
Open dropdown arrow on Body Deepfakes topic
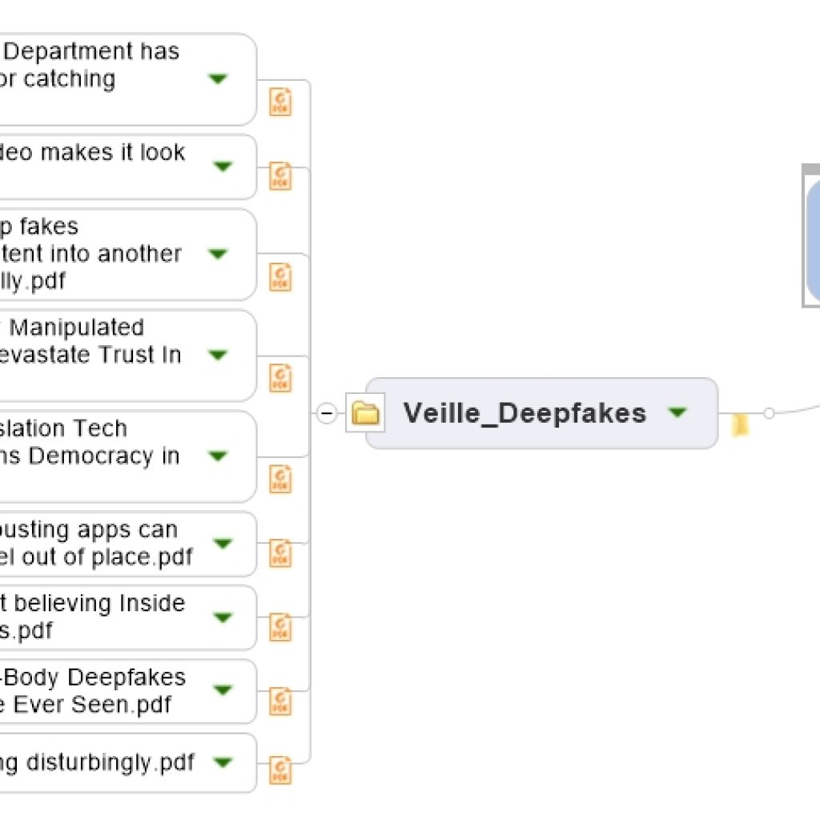tap(223, 689)
